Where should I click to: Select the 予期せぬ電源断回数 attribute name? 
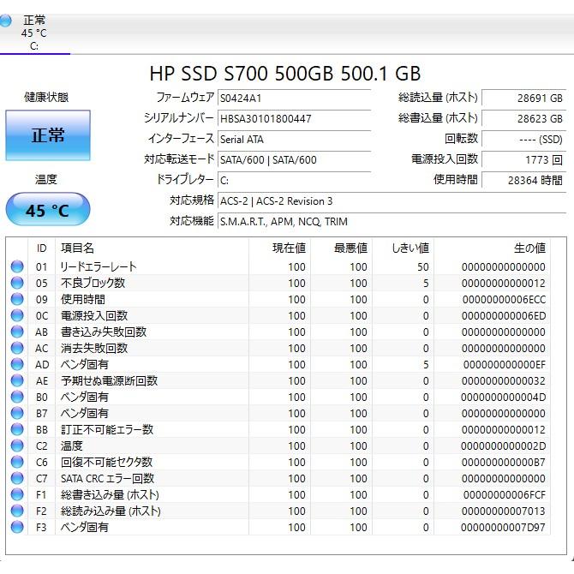tap(109, 380)
